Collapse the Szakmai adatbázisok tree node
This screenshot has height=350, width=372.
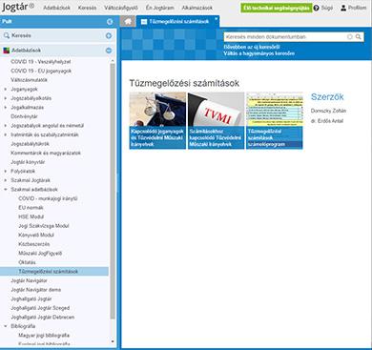5,190
